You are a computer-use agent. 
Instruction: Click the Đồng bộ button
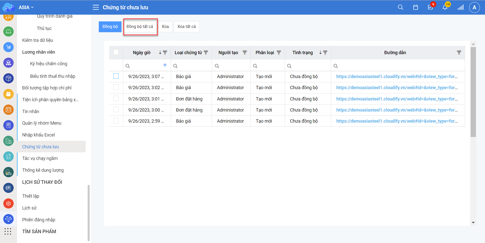click(110, 27)
